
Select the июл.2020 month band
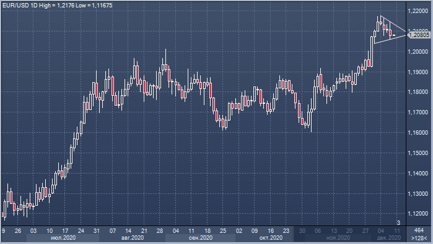click(x=63, y=238)
